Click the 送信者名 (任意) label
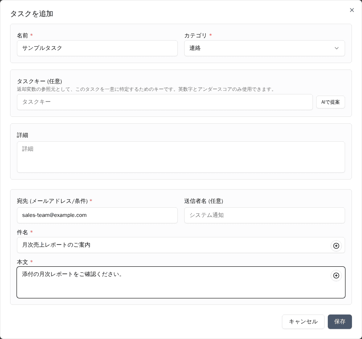 click(x=204, y=201)
